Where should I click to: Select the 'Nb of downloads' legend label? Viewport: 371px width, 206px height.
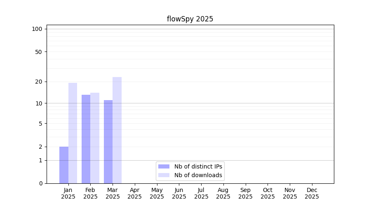tap(198, 175)
